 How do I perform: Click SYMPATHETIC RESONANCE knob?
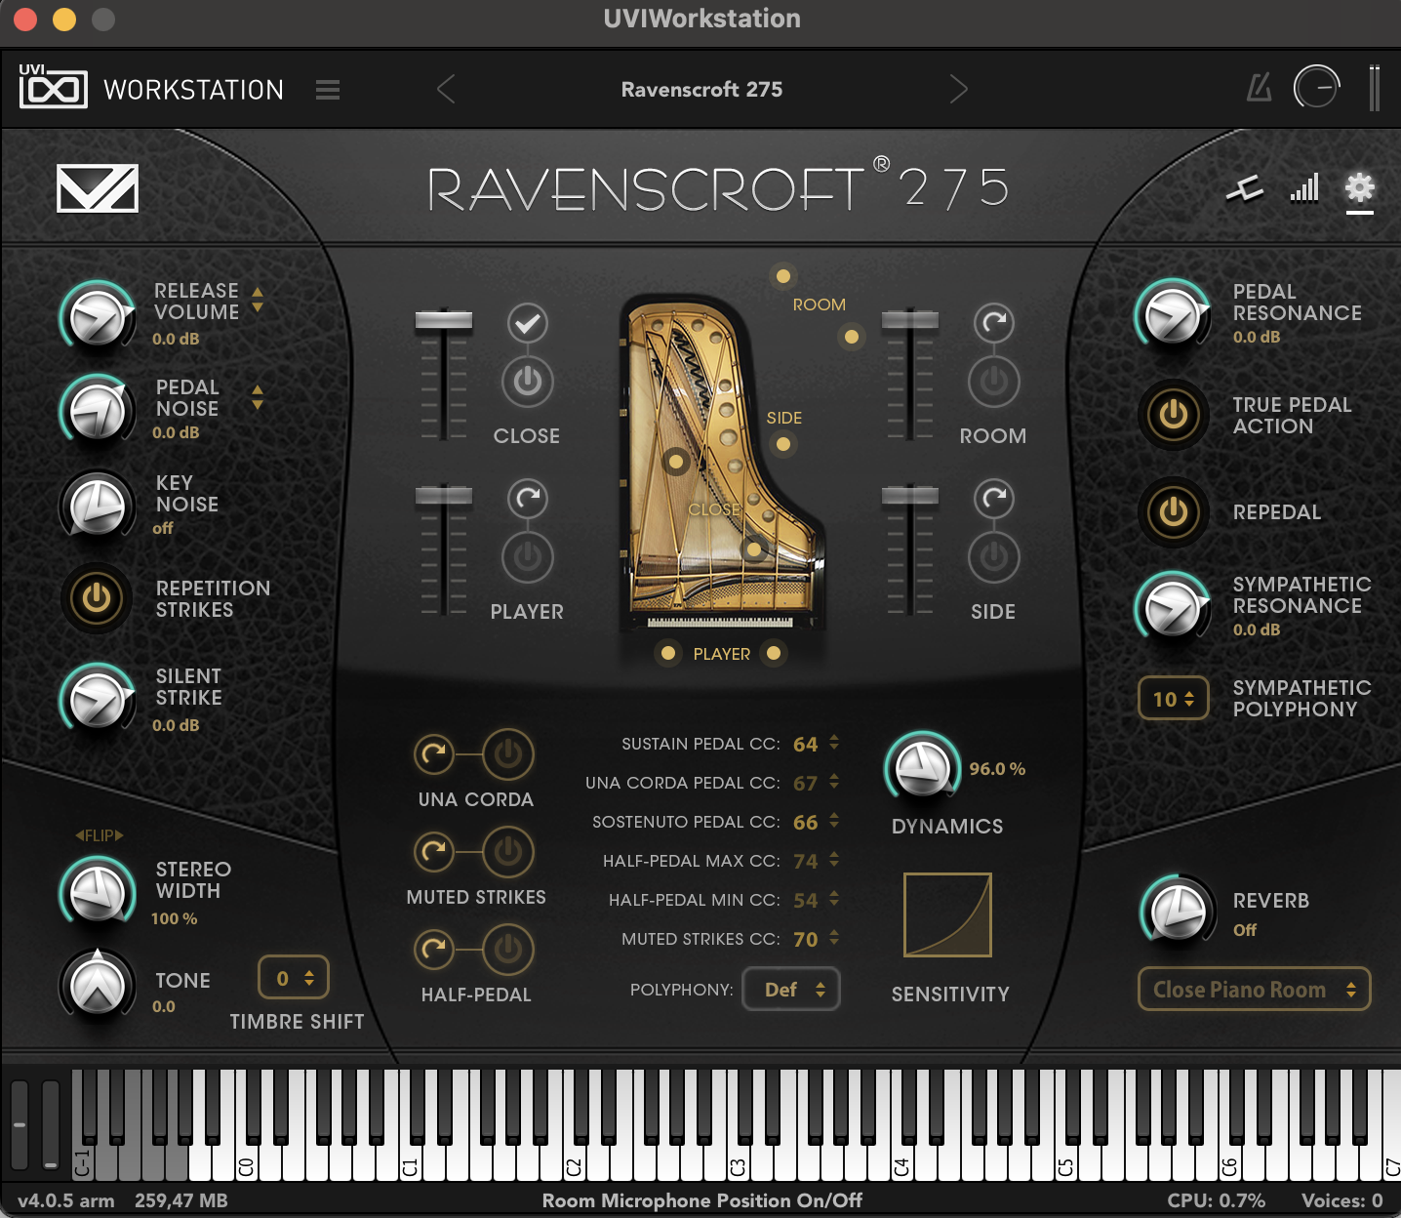point(1173,607)
